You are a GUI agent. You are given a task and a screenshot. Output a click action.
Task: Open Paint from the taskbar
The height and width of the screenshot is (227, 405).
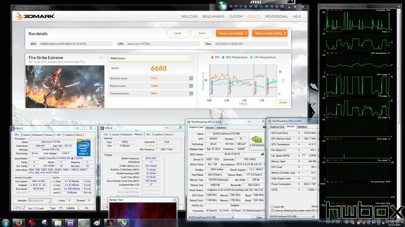(x=97, y=223)
